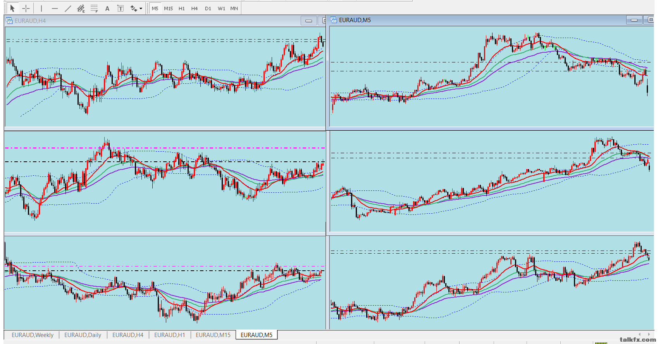This screenshot has width=658, height=344.
Task: Pick the Draw Text tool (A)
Action: coord(107,8)
